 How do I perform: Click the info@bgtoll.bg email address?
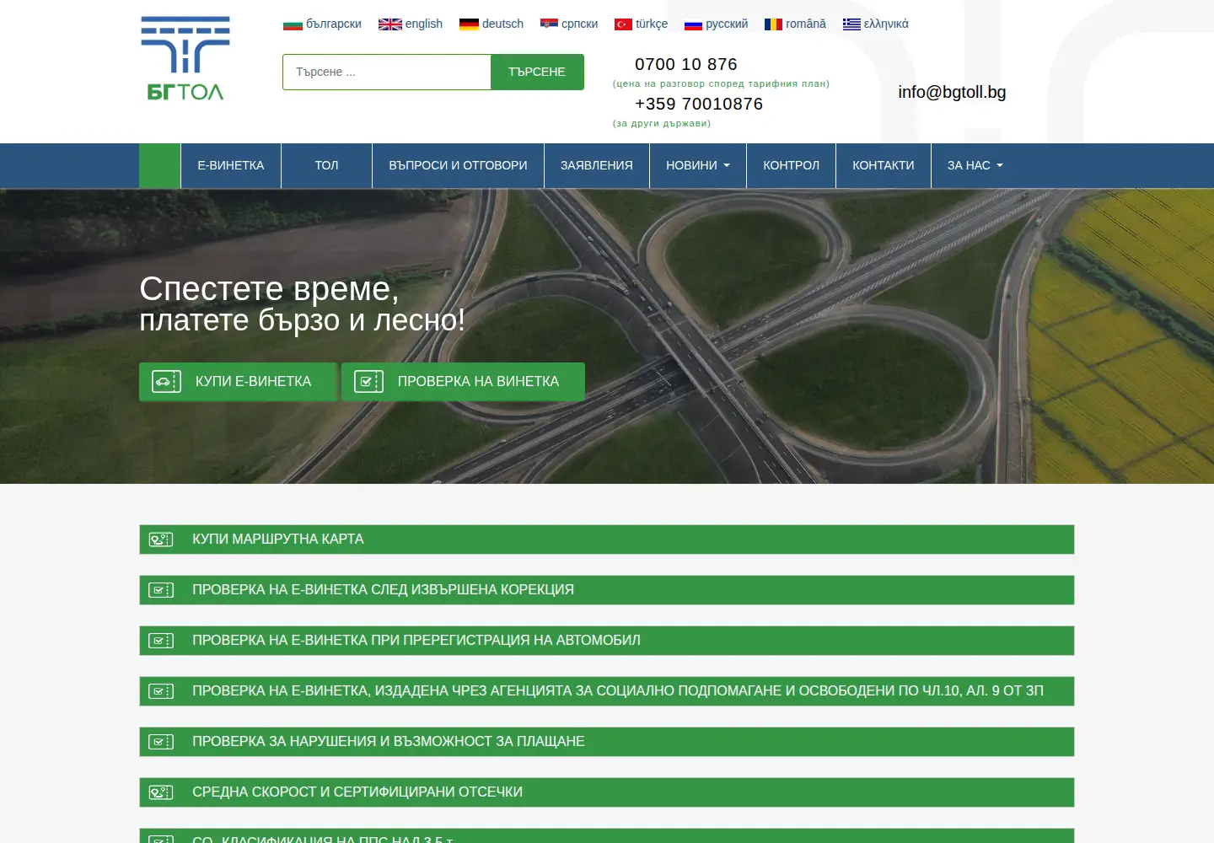[952, 92]
